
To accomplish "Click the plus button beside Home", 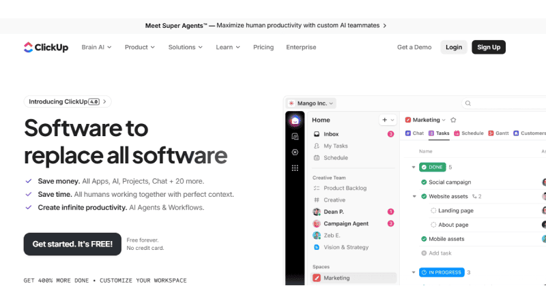I will pyautogui.click(x=384, y=120).
